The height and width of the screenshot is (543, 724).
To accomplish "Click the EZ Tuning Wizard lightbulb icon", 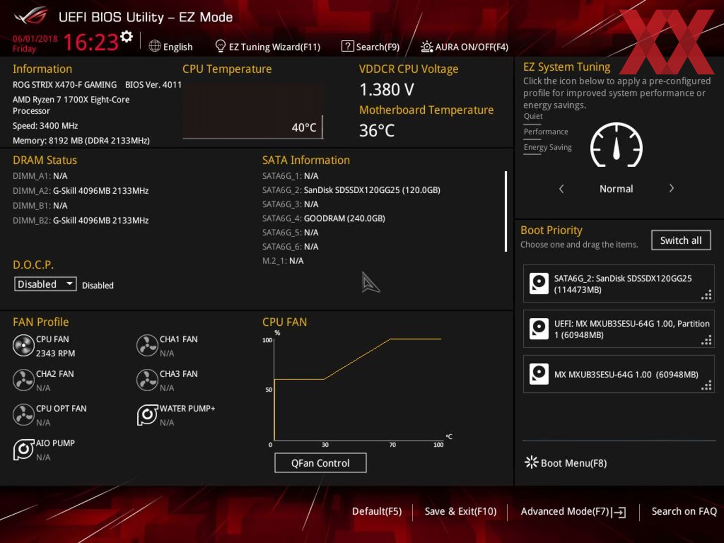I will (x=220, y=46).
